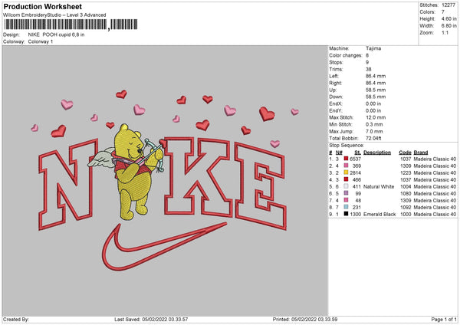
Task: Select the Emerald Black color swatch
Action: [x=347, y=214]
